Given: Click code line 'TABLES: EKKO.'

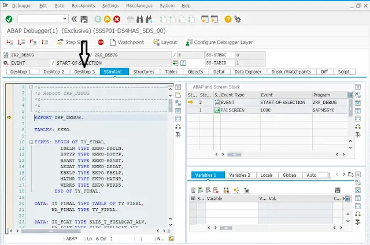Looking at the screenshot, I should tap(53, 129).
